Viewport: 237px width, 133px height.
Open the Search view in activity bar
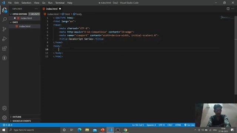[x=4, y=19]
